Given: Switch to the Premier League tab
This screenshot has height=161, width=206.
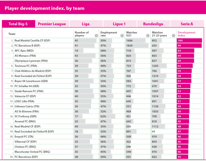Looking at the screenshot, I should tap(52, 24).
